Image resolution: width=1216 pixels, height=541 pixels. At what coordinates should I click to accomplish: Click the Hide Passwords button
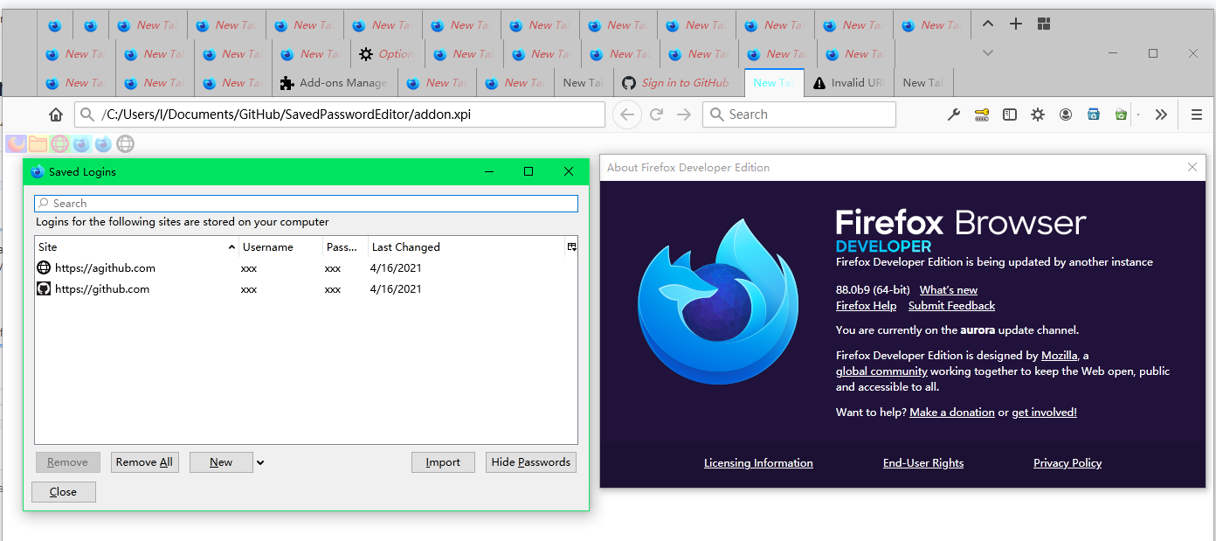(x=531, y=462)
